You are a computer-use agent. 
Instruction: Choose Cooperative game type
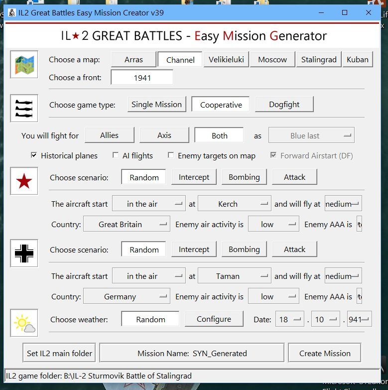coord(221,104)
